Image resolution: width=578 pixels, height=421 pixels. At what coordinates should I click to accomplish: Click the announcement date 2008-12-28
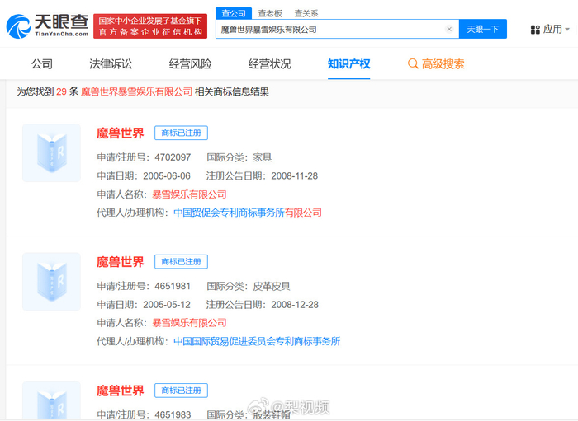point(295,305)
